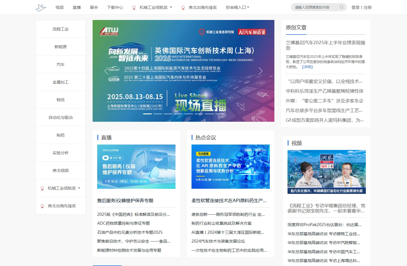Screen dimensions: 407x266
Task: Open article 外媒：“零公里二手车”
Action: (x=325, y=101)
